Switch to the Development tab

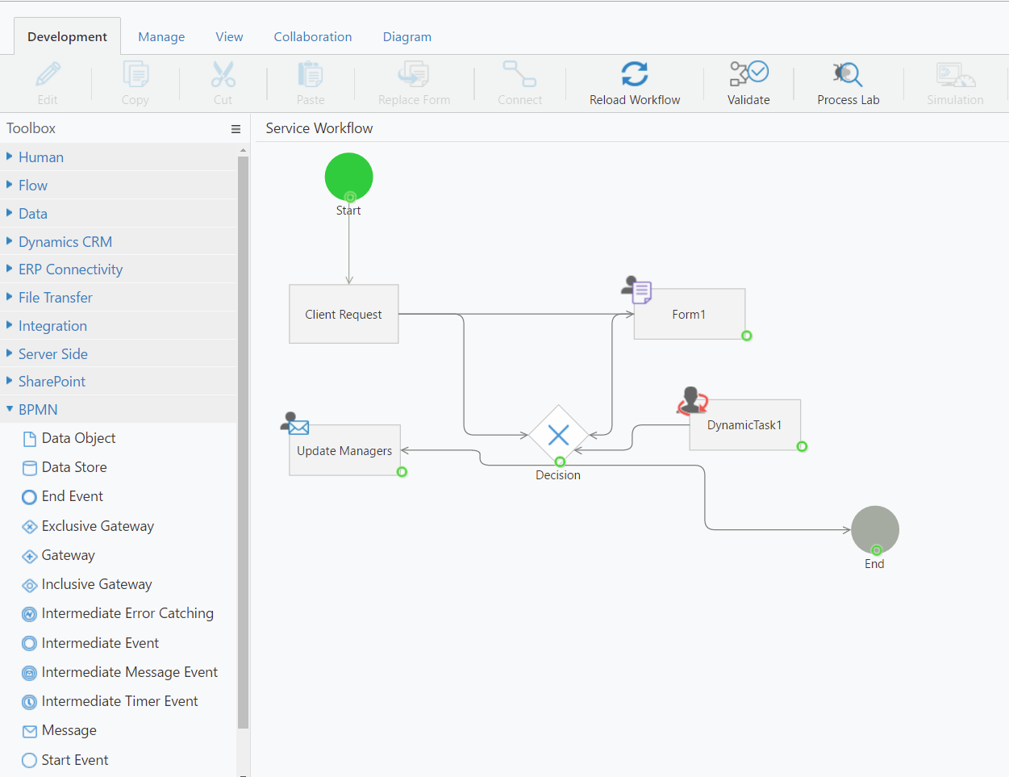(67, 37)
